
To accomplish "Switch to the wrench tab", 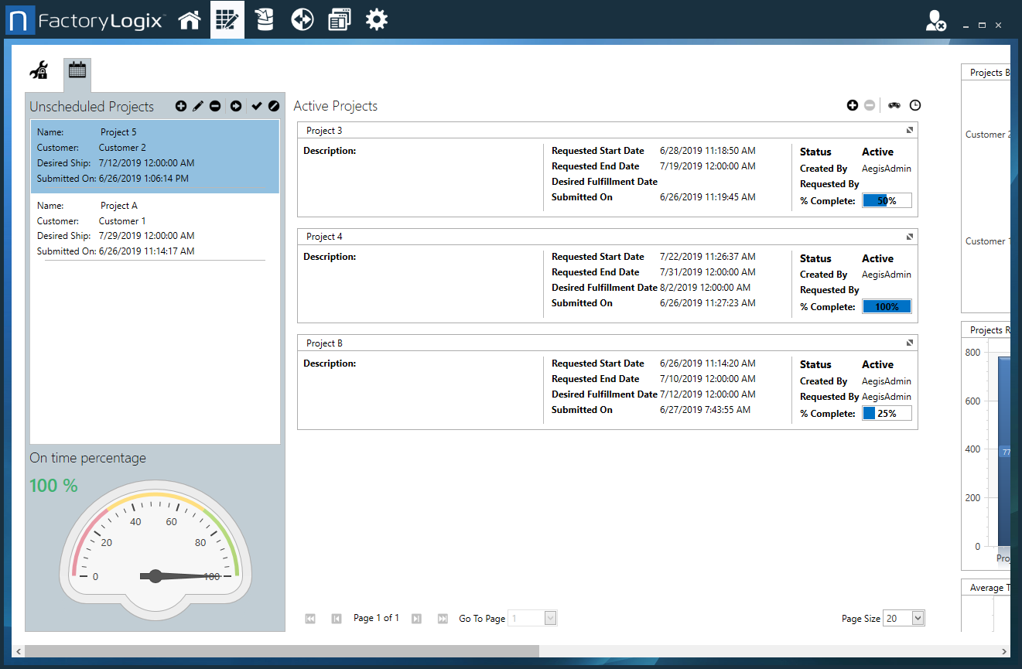I will [x=38, y=70].
